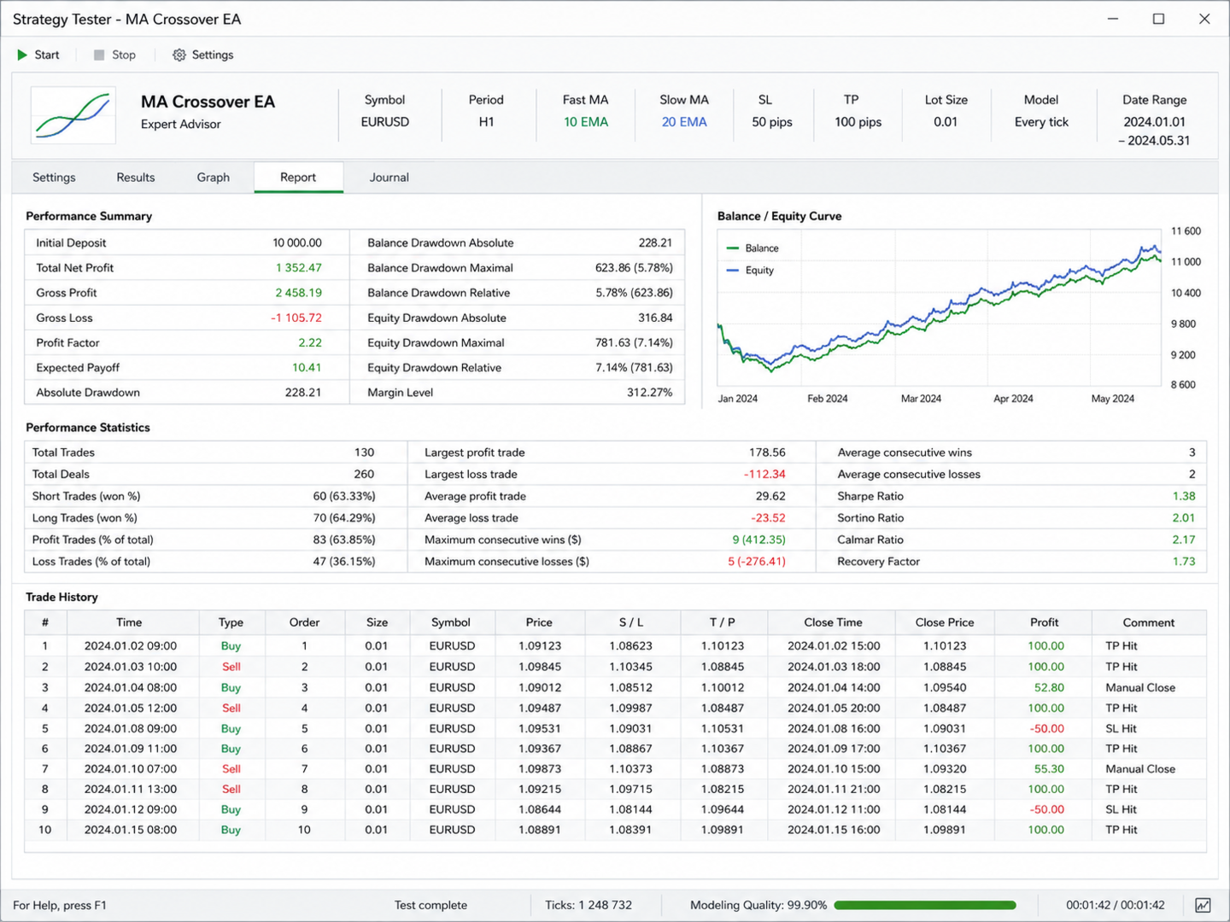1230x922 pixels.
Task: Select the Report tab
Action: click(x=298, y=178)
